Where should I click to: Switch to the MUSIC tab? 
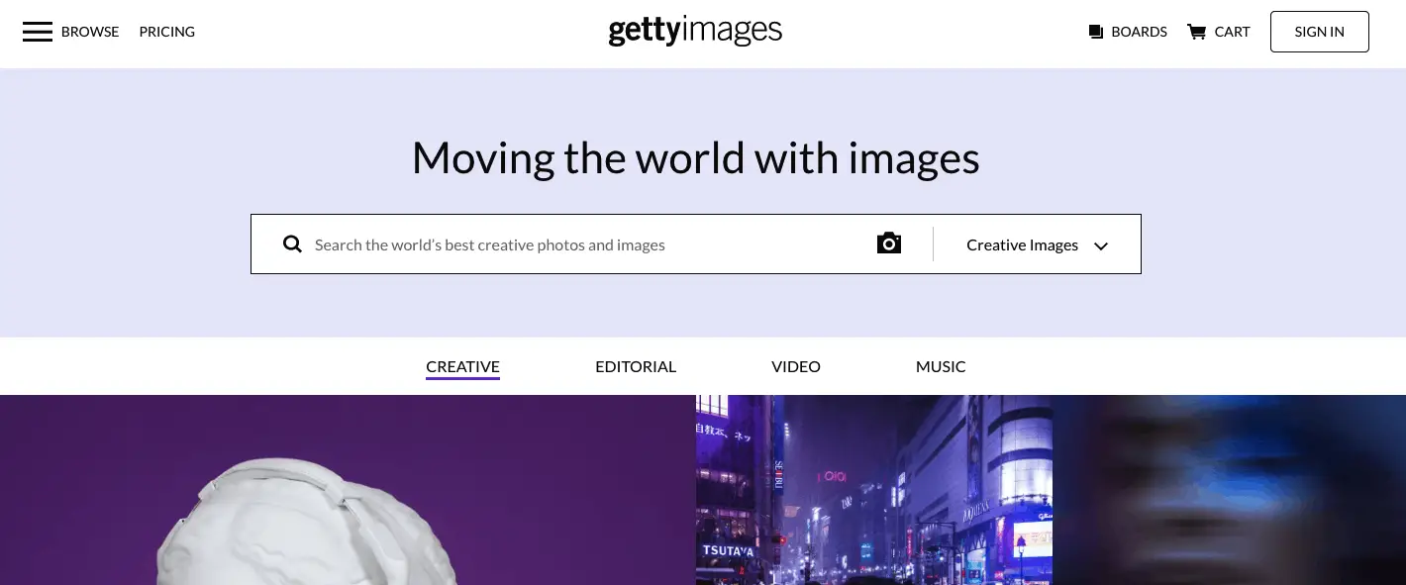point(941,366)
